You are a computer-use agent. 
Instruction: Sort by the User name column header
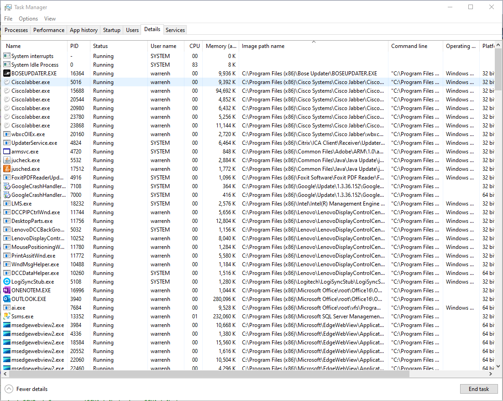click(166, 46)
